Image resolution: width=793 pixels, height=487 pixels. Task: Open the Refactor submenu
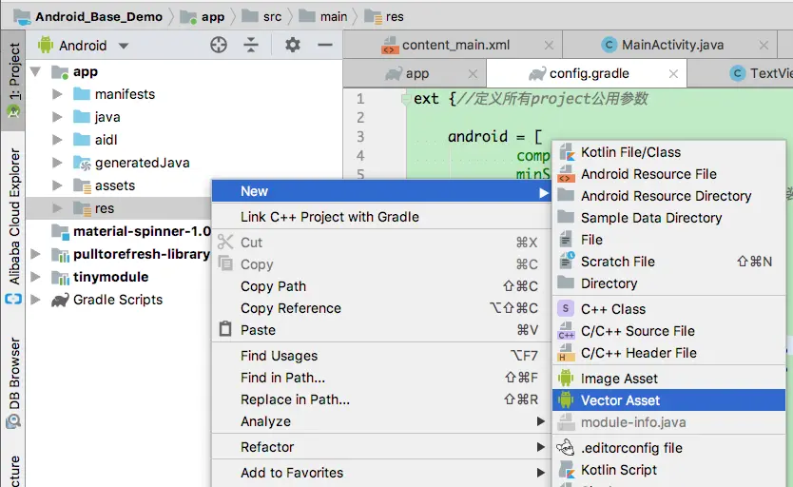(381, 447)
